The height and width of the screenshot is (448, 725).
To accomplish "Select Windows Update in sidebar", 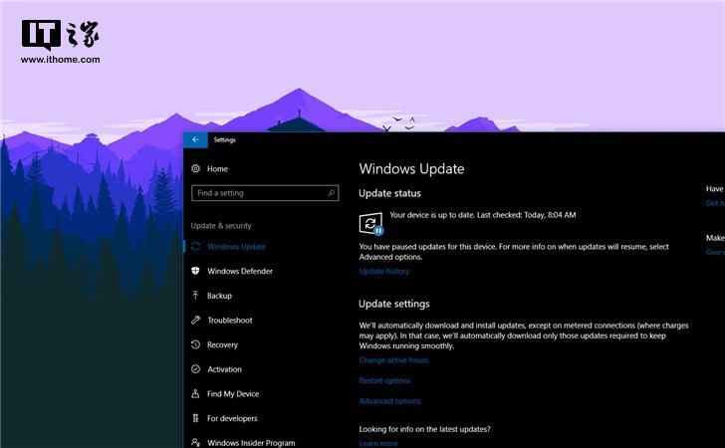I will (x=236, y=247).
